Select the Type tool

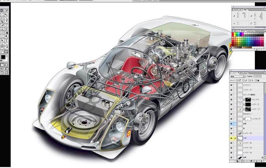pos(6,40)
